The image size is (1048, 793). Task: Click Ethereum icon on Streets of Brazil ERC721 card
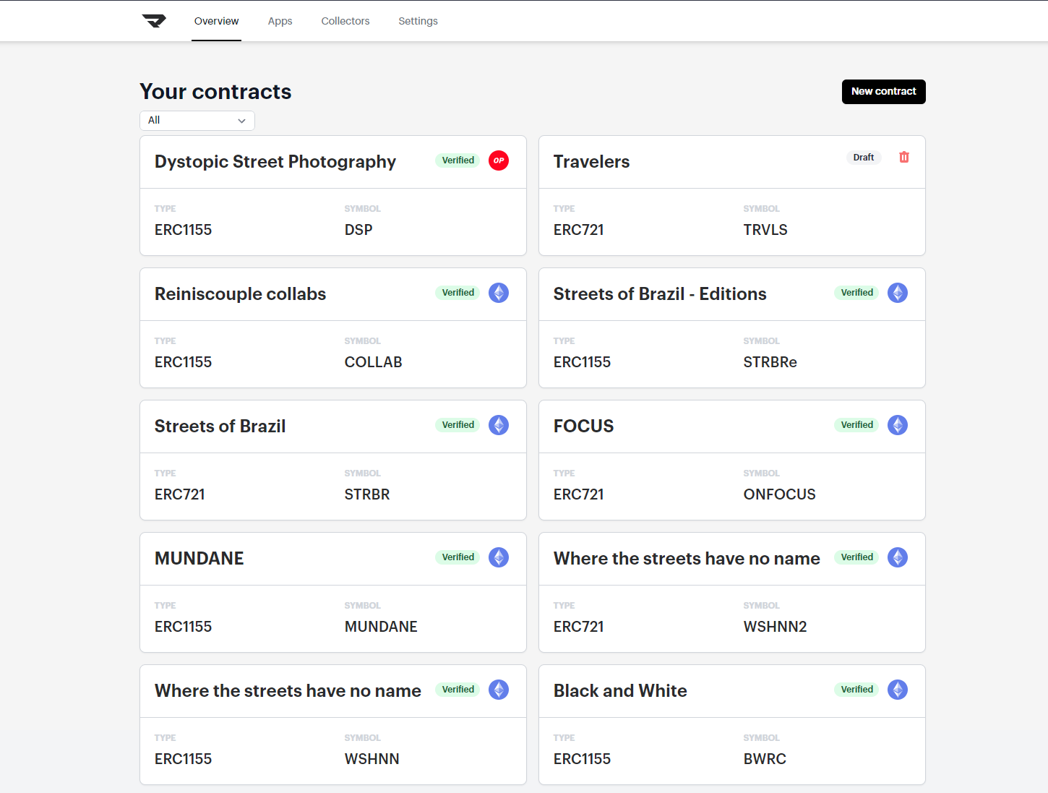(x=499, y=425)
